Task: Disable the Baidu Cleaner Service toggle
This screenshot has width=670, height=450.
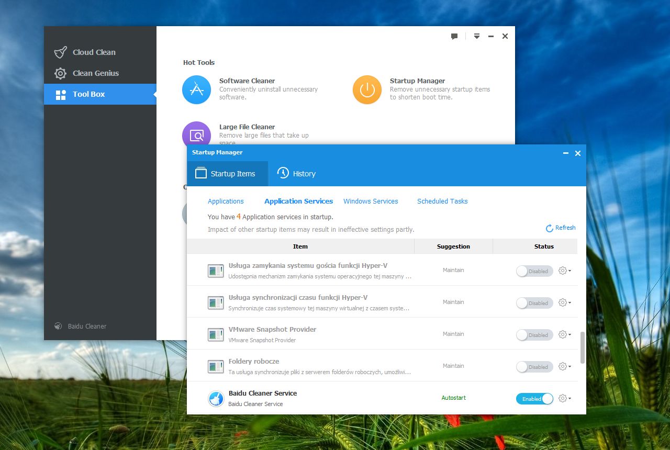Action: (534, 399)
